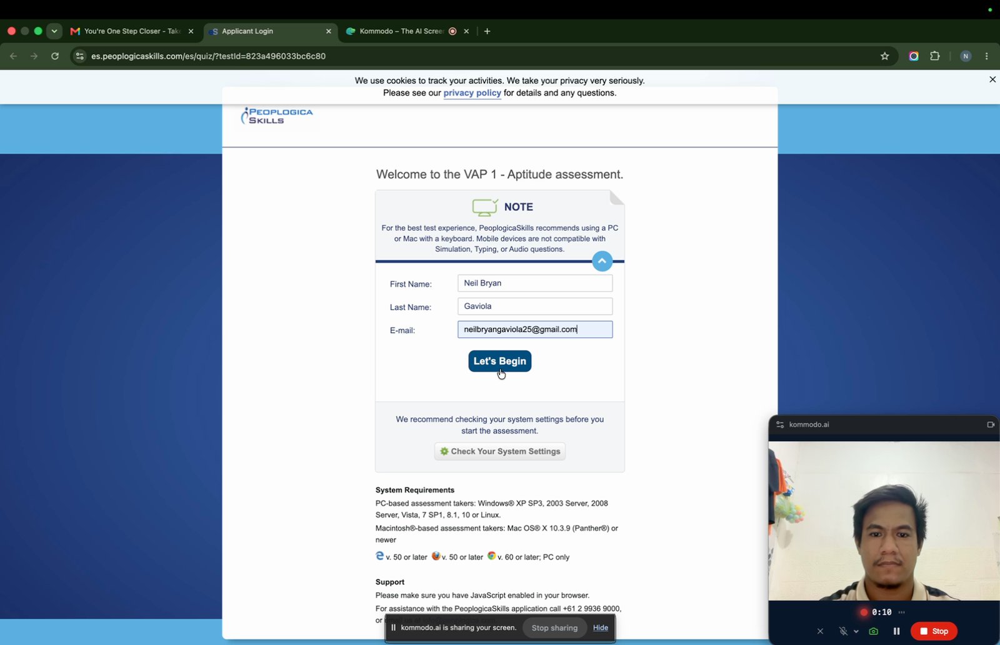Collapse the NOTE panel with the round chevron
The image size is (1000, 645).
pos(602,261)
